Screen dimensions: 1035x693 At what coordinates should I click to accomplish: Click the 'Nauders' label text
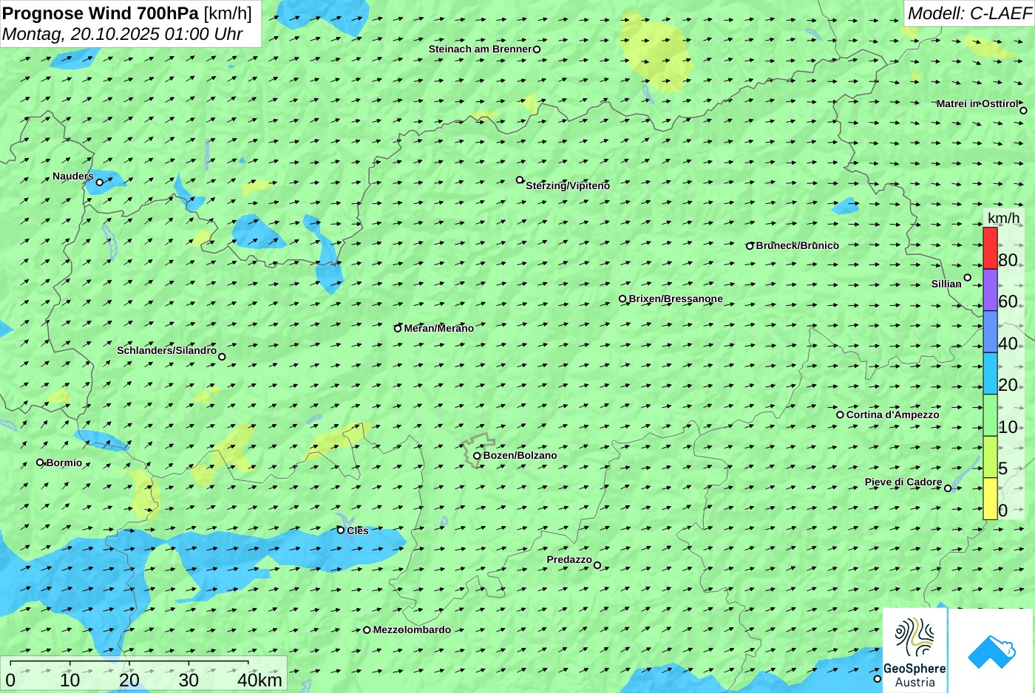pyautogui.click(x=73, y=177)
